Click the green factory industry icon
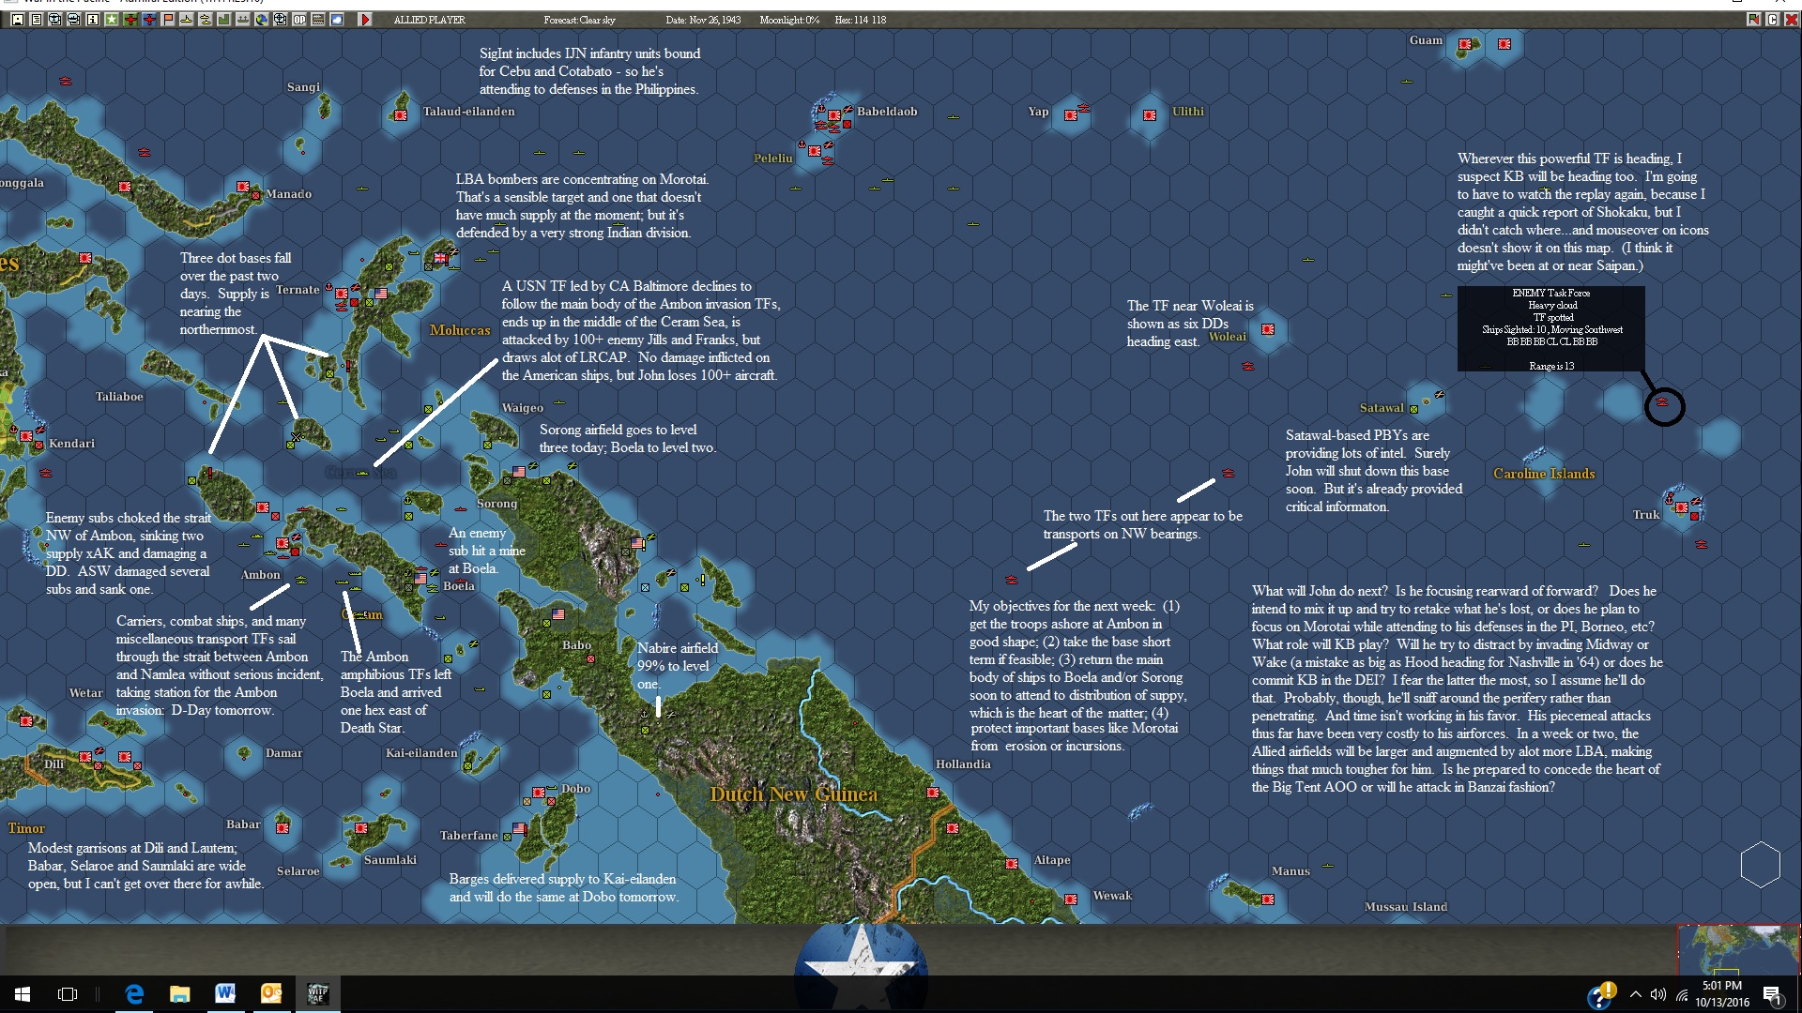 (x=223, y=20)
